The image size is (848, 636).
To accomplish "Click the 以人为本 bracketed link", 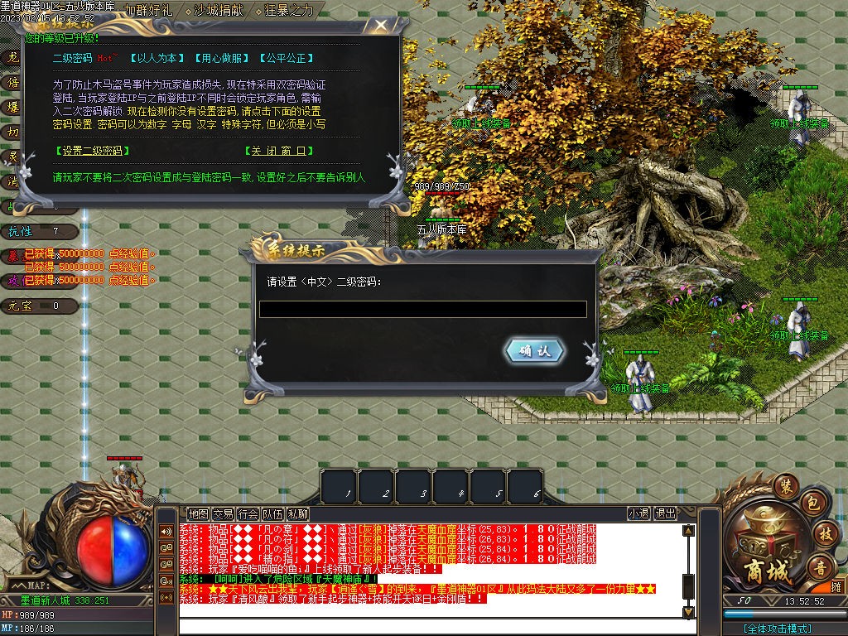I will tap(157, 59).
